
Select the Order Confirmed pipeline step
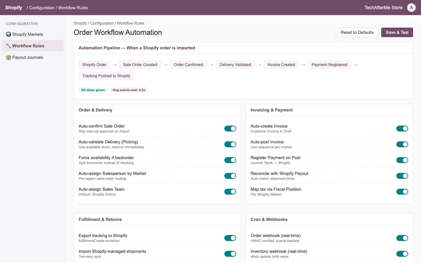pyautogui.click(x=188, y=65)
